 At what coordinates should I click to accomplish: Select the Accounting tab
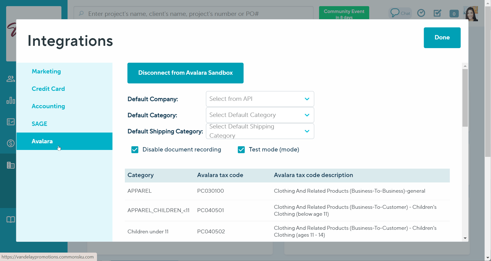point(48,106)
